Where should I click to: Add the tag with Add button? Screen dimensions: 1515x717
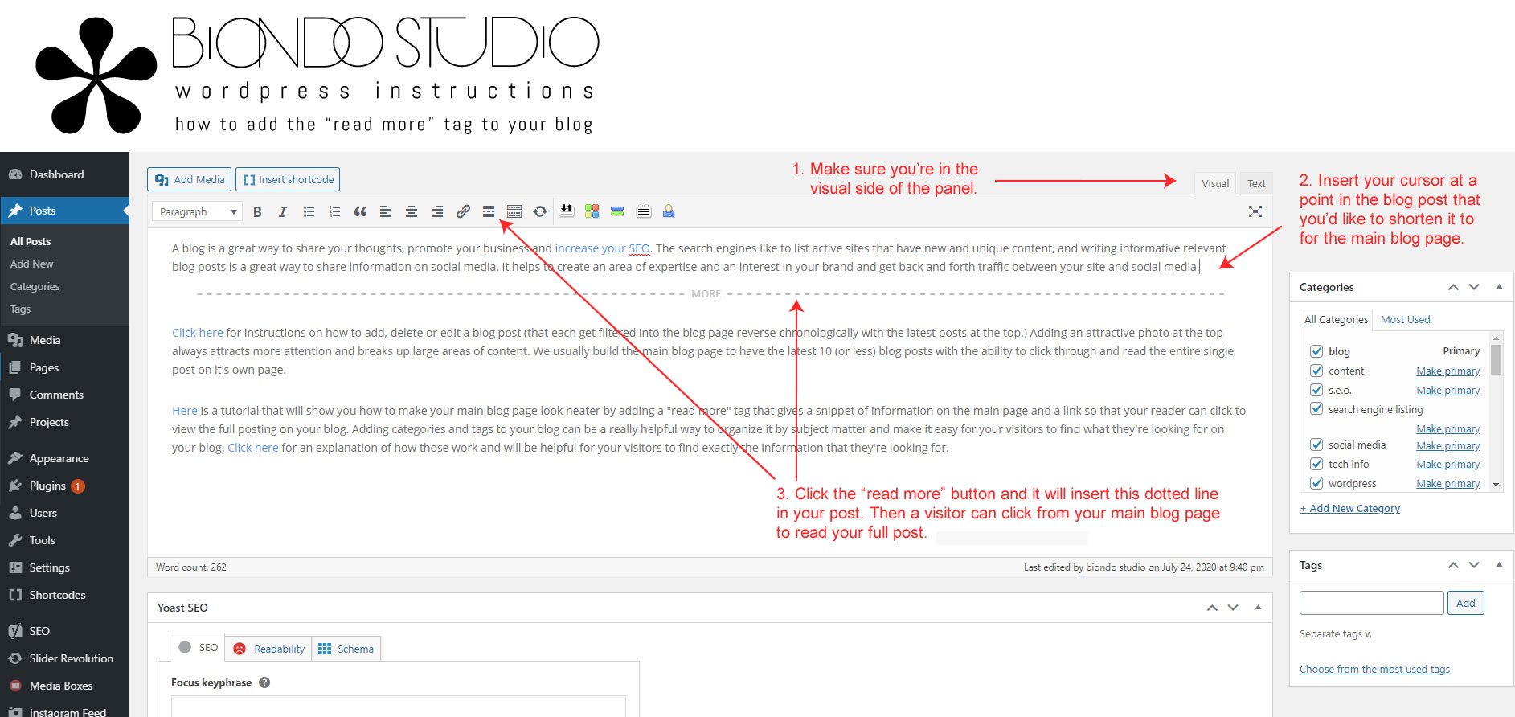1465,603
